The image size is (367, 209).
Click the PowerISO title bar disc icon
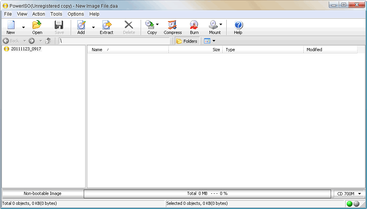tap(5, 6)
